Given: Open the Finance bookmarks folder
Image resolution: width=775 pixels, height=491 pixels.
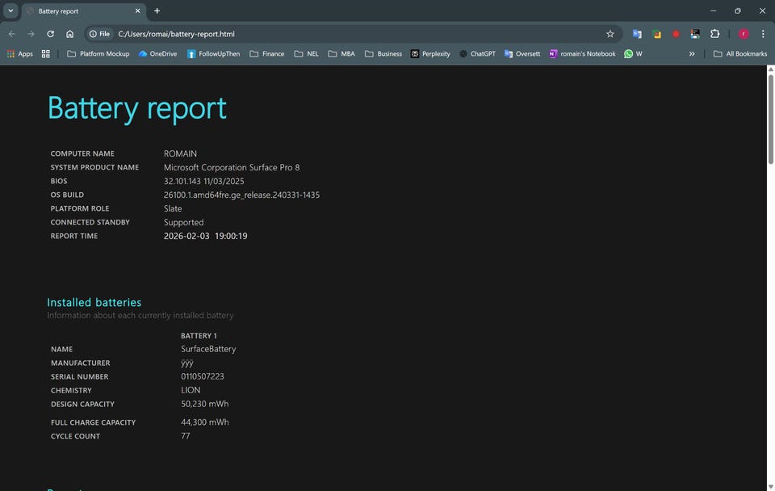Looking at the screenshot, I should coord(267,54).
